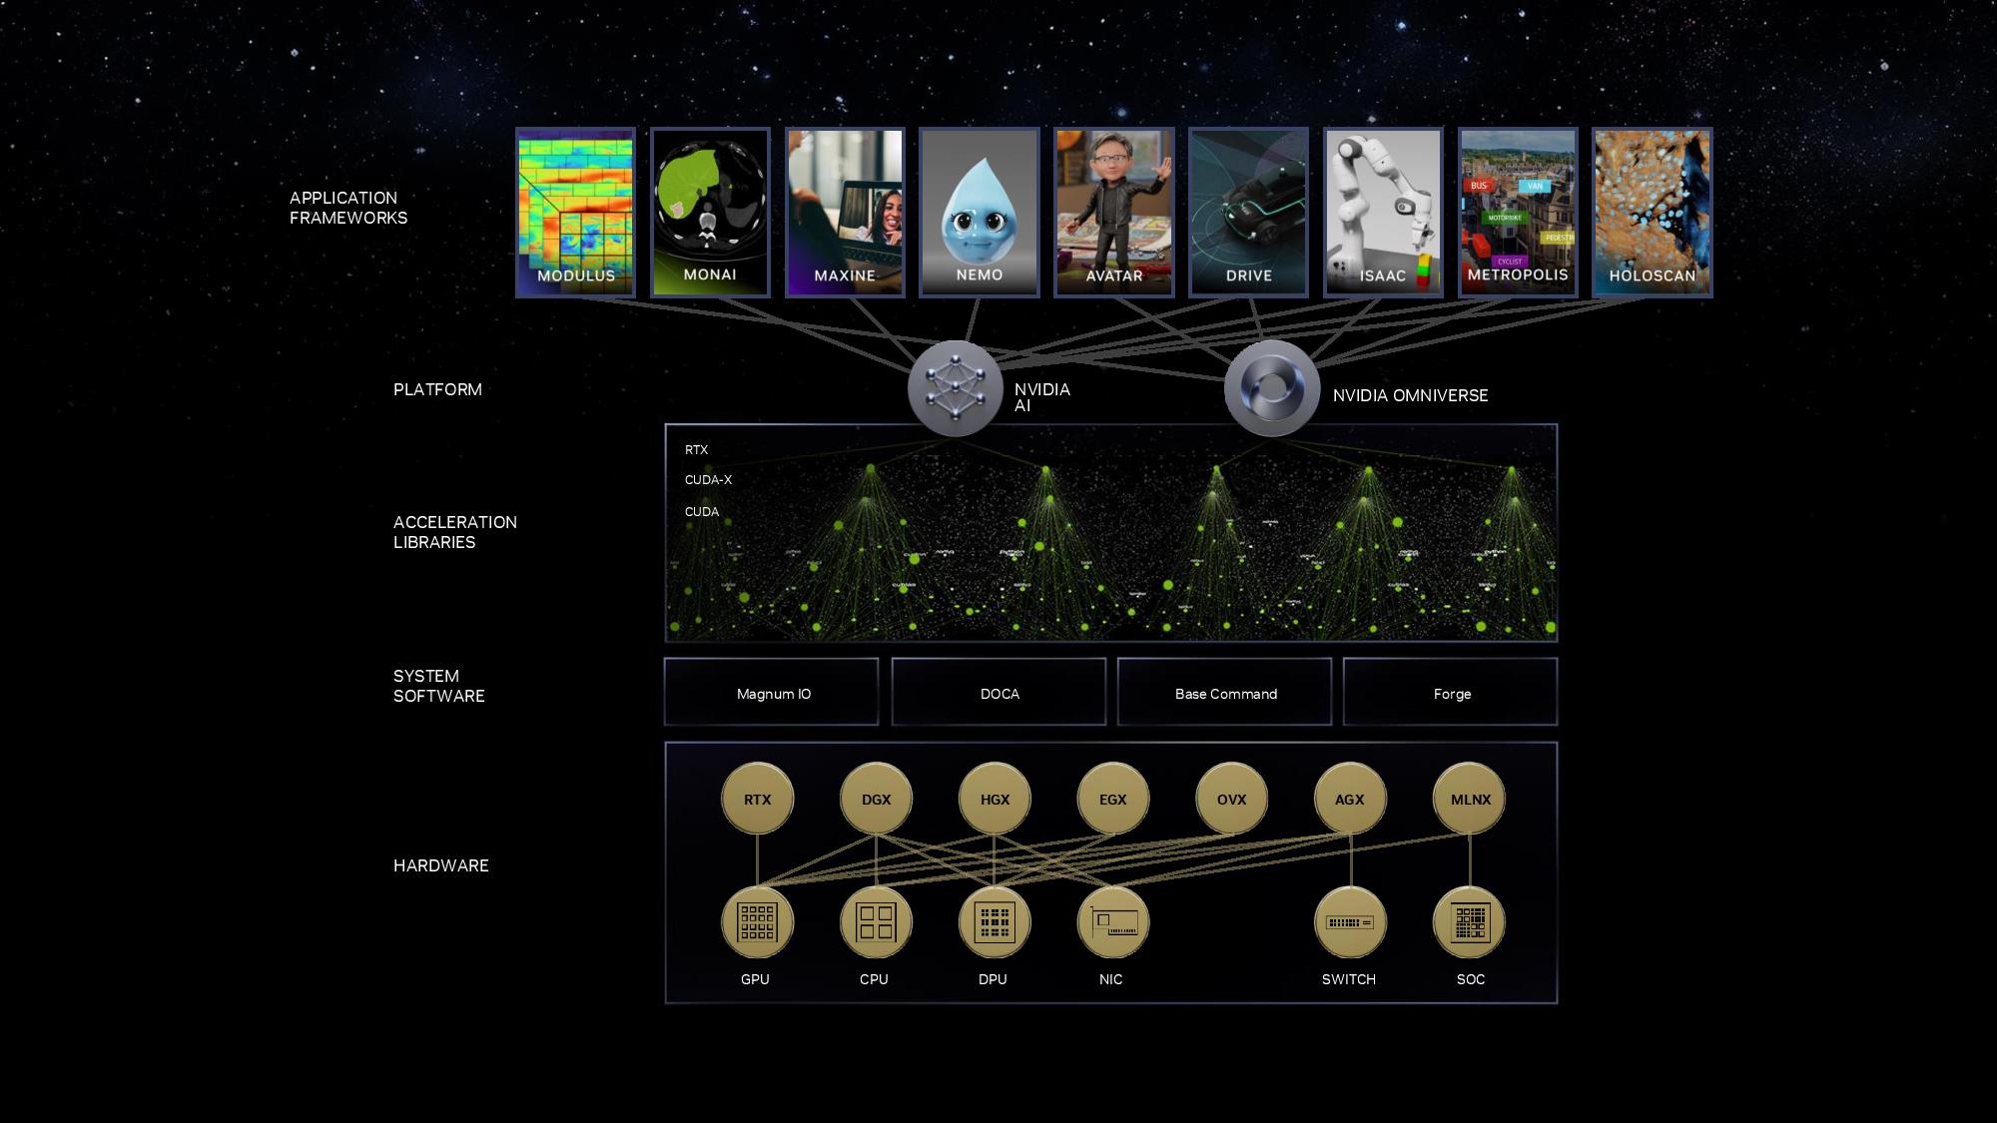Click the SOC hardware component icon

pyautogui.click(x=1469, y=921)
